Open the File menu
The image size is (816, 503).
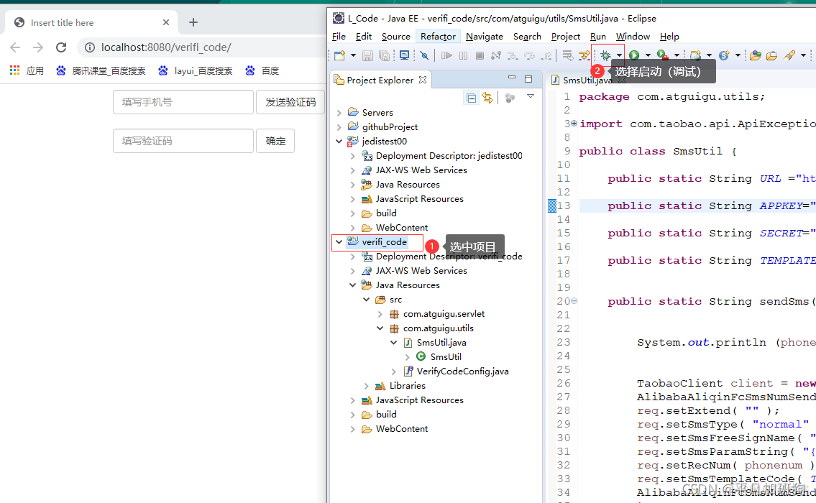tap(339, 37)
